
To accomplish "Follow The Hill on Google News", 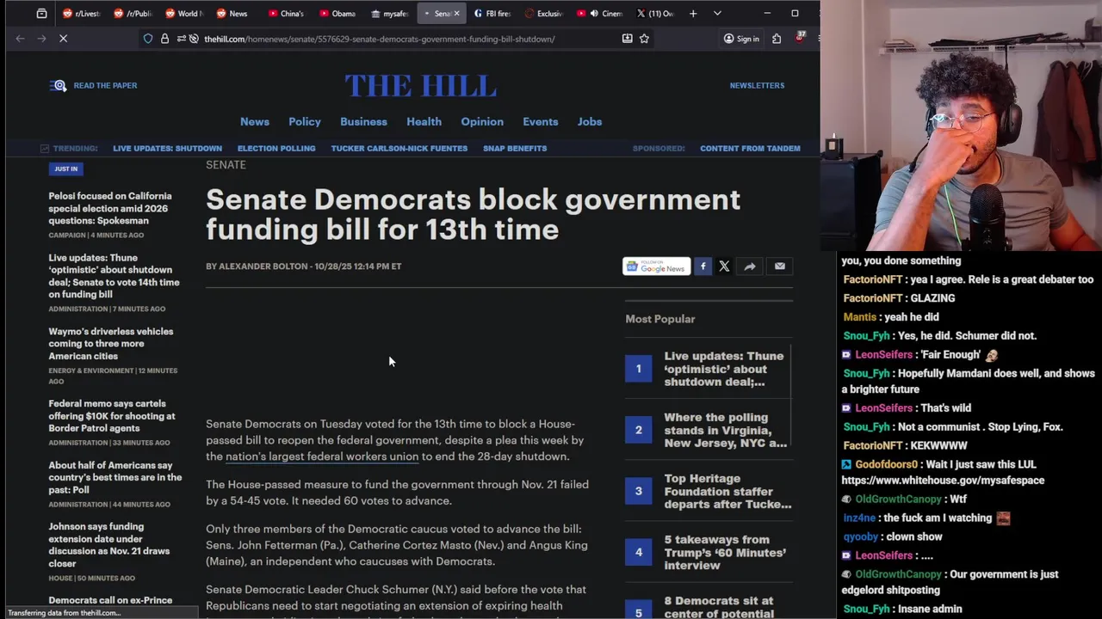I will [x=657, y=267].
